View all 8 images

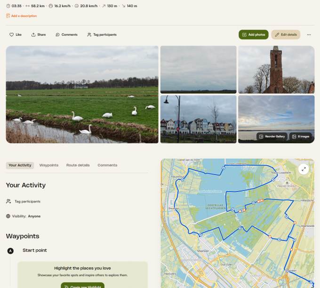coord(300,136)
